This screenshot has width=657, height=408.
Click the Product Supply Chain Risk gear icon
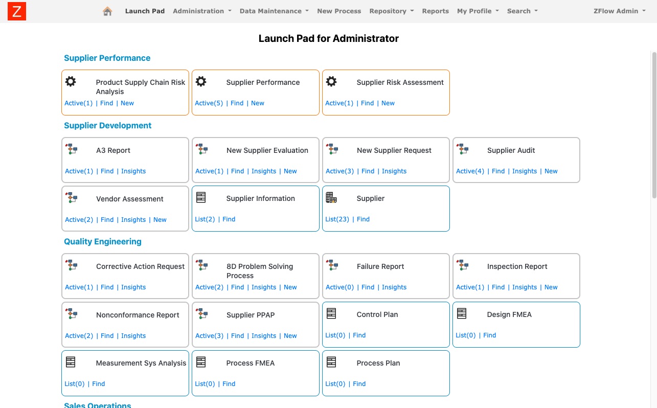pos(71,81)
